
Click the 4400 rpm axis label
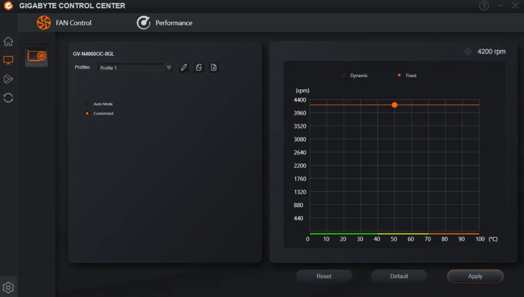[300, 100]
